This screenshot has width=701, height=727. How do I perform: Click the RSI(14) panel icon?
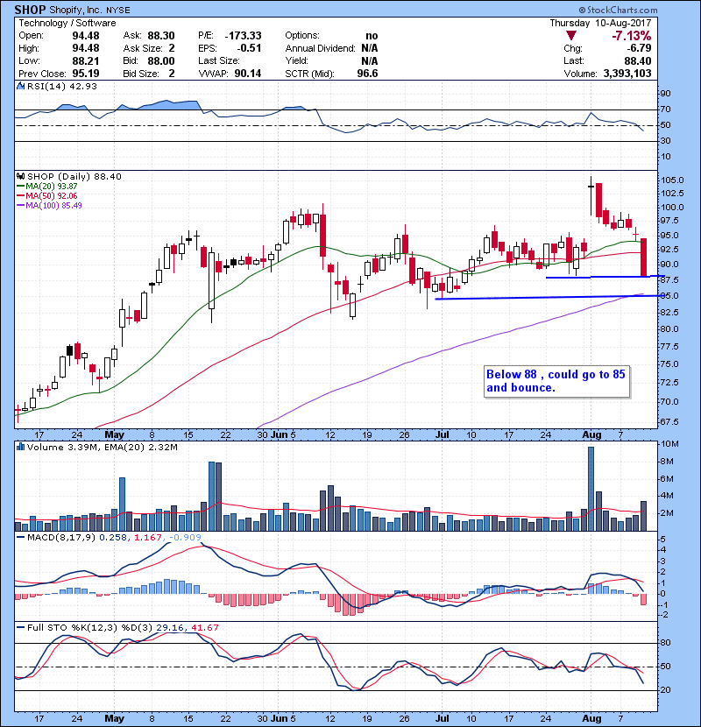(x=21, y=86)
